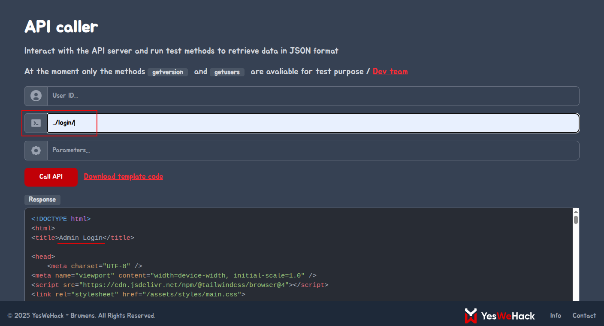This screenshot has width=604, height=326.
Task: Click the Response label
Action: [x=42, y=199]
